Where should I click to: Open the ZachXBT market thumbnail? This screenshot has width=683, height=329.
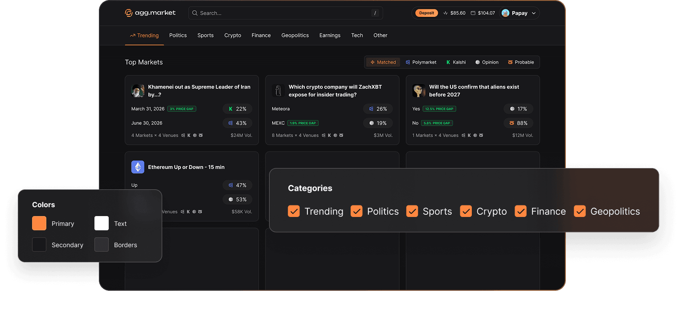[x=278, y=91]
